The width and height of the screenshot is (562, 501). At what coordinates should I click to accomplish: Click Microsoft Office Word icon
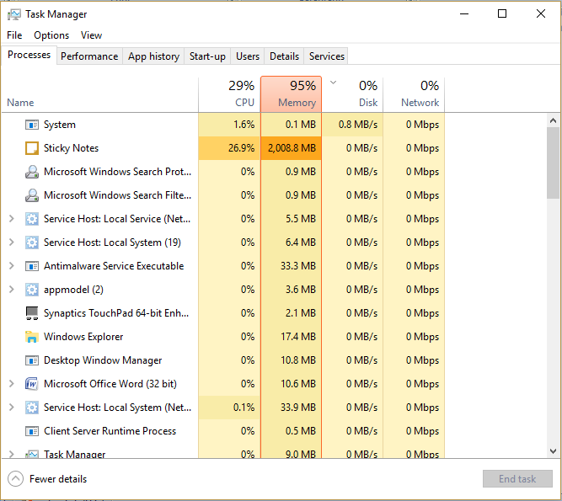(x=32, y=384)
